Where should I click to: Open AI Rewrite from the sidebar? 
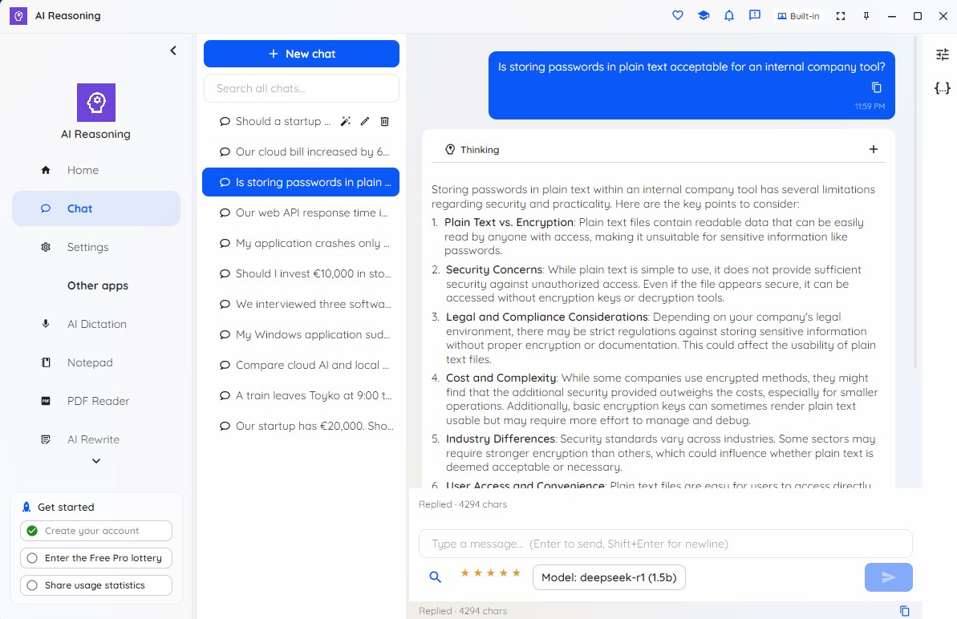95,439
